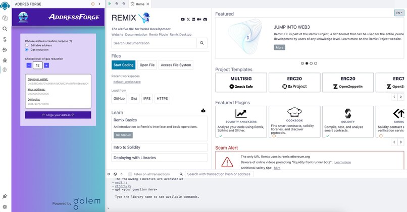
Task: Close the Home tab
Action: 147,4
